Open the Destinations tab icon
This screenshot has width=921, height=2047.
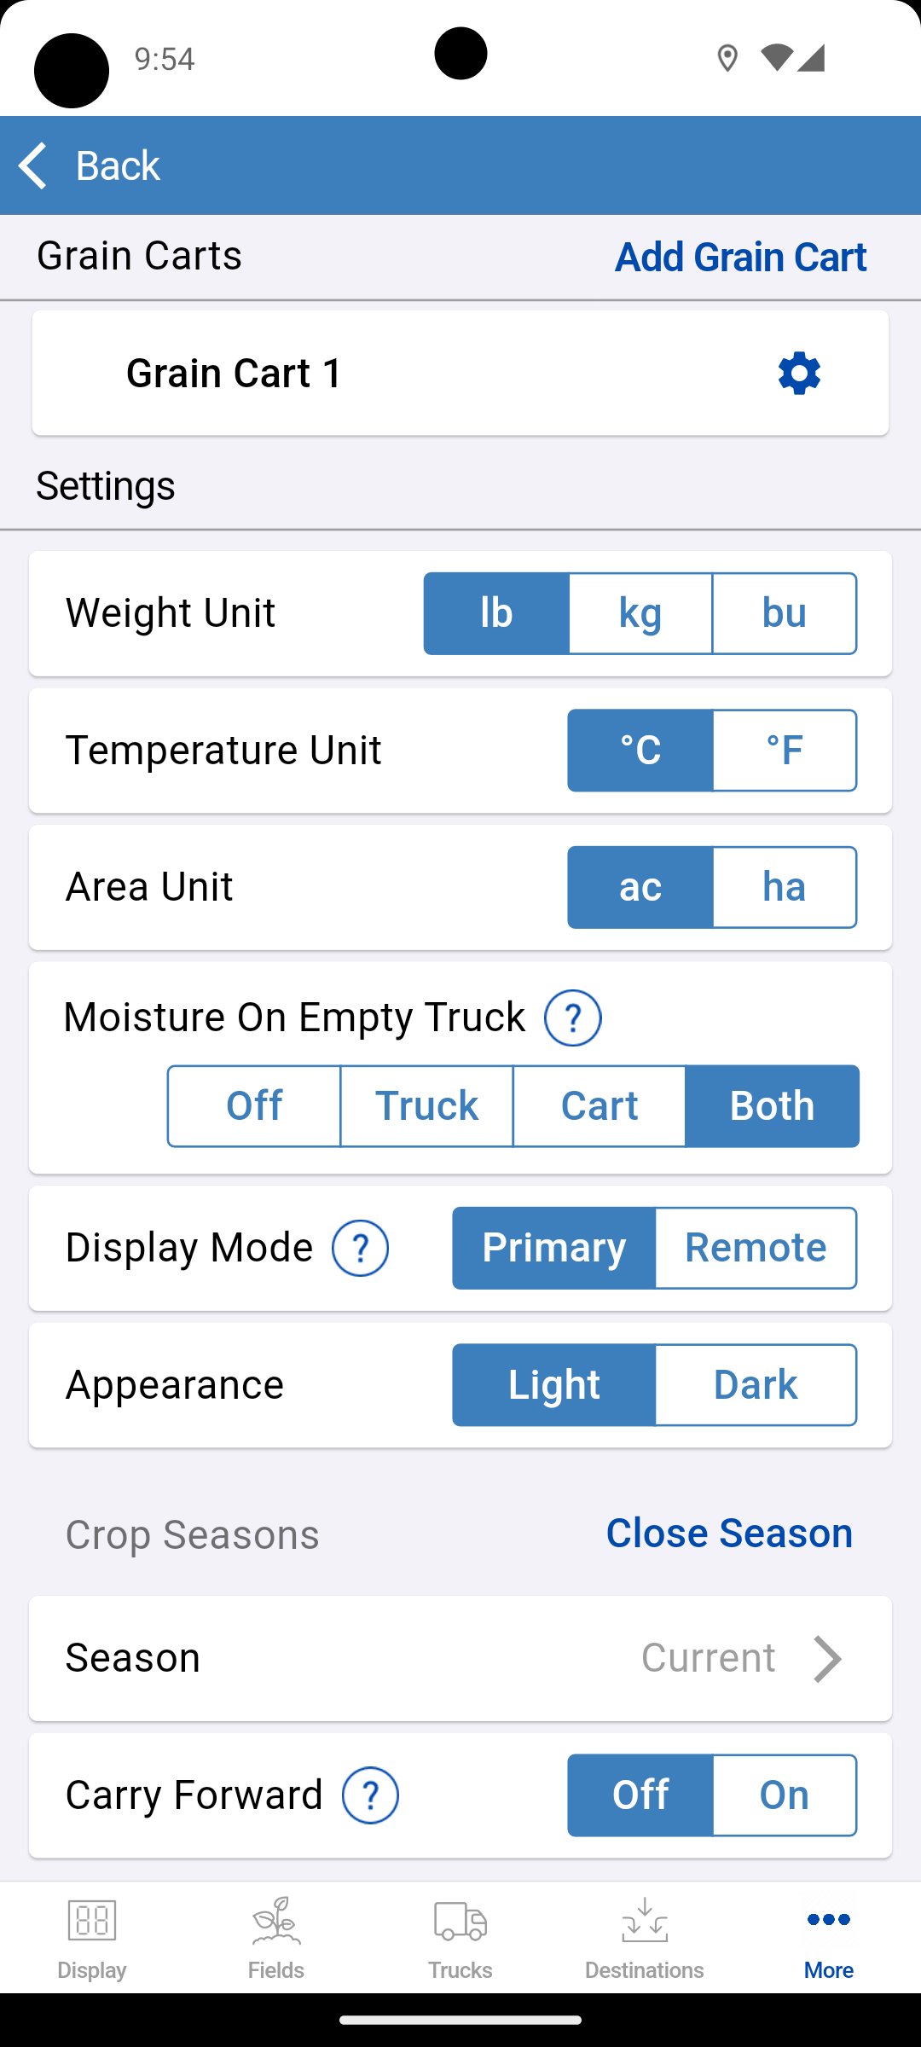click(x=644, y=1920)
